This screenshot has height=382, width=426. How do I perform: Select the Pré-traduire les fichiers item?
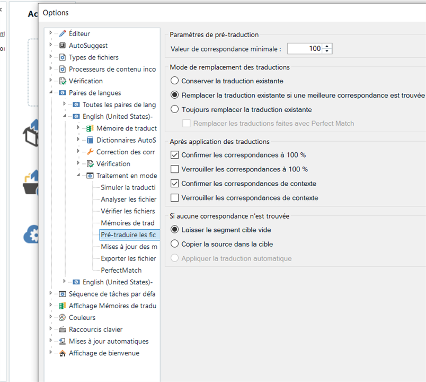(129, 235)
